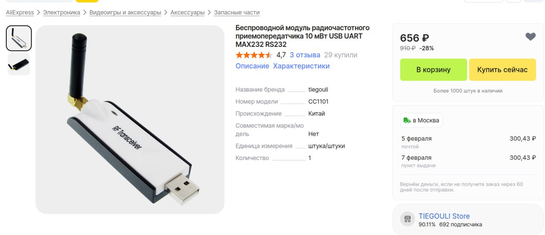545x235 pixels.
Task: Go to AliExpress breadcrumb home
Action: [20, 12]
